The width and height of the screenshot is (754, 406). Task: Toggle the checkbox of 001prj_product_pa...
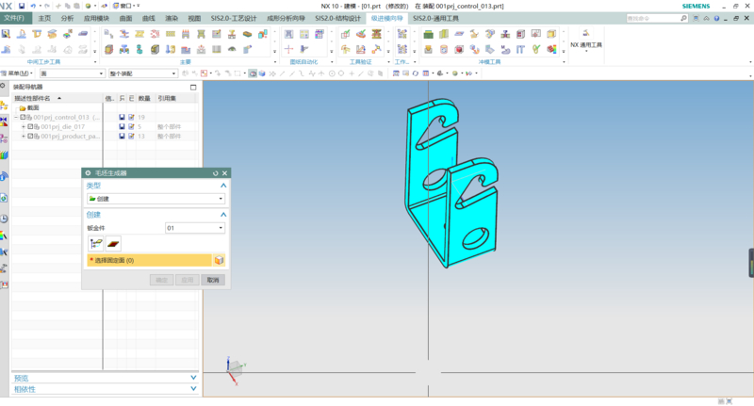point(30,137)
